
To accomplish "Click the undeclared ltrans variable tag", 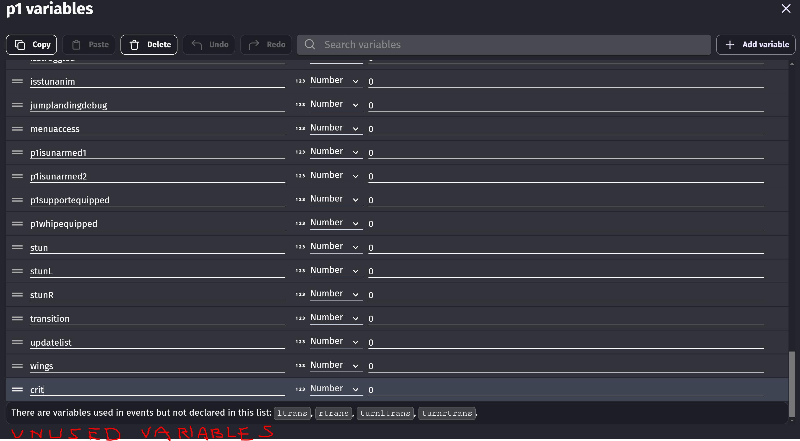I will click(292, 413).
